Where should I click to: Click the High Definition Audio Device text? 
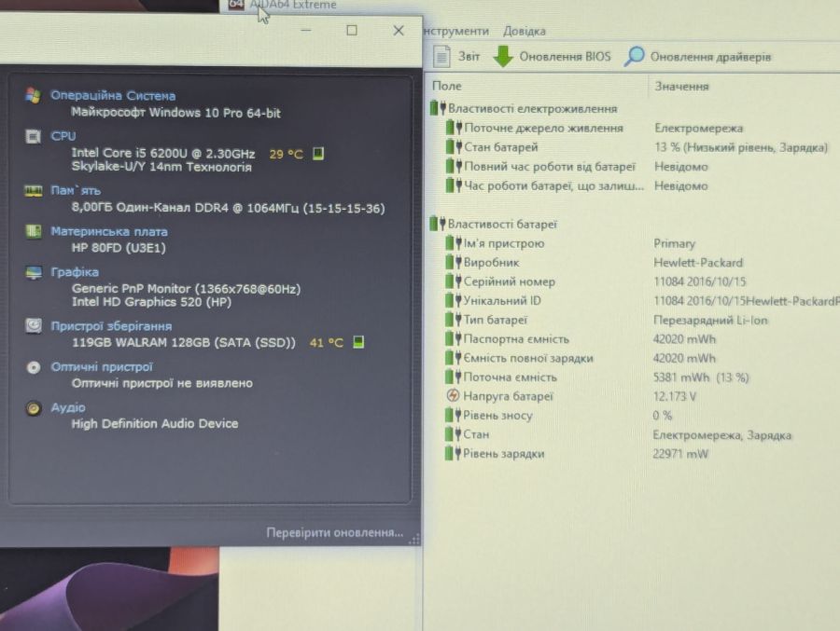(x=155, y=423)
